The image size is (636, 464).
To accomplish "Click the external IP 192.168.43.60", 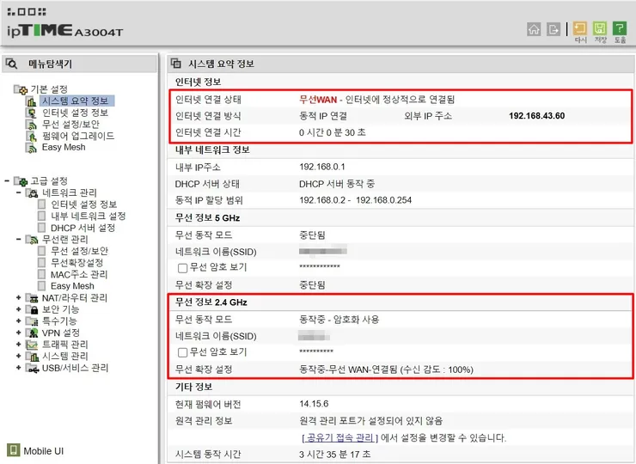I will tap(536, 116).
